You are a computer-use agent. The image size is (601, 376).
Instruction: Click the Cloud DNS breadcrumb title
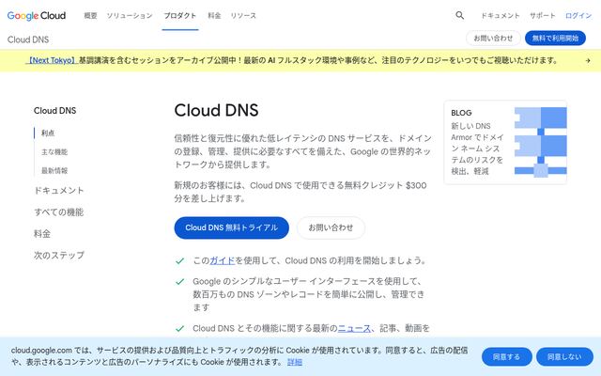pos(28,39)
